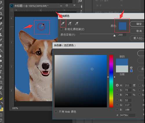Pick the Subtract from Sample eyedropper

pos(77,23)
